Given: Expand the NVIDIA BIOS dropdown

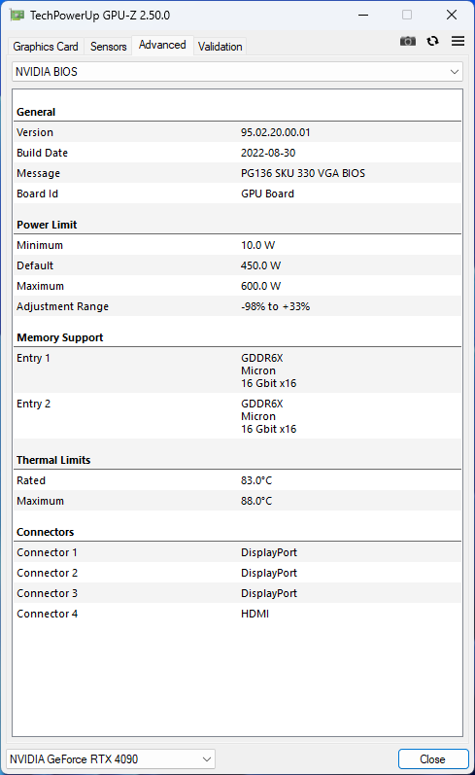Looking at the screenshot, I should point(237,72).
